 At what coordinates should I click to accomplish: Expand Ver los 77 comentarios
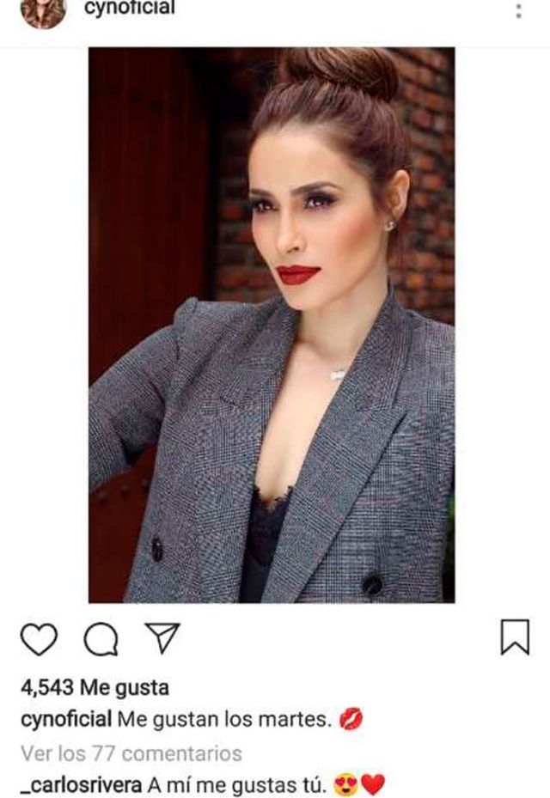pos(131,753)
